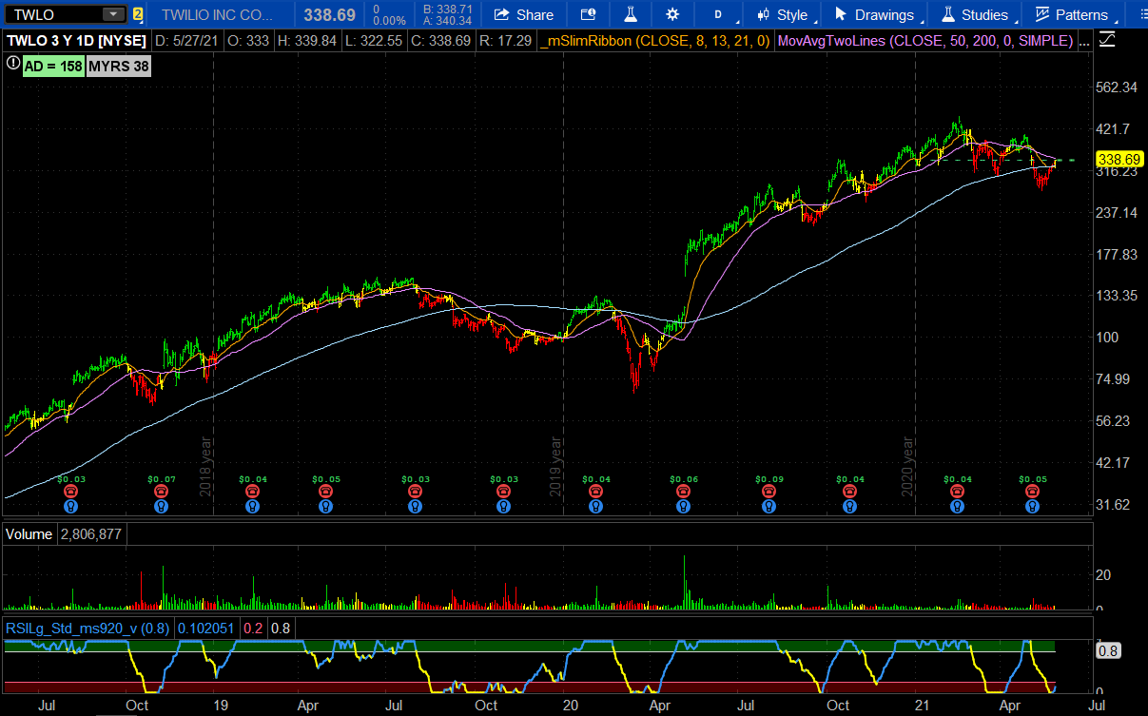Click the R: 17.29 range value

[504, 41]
